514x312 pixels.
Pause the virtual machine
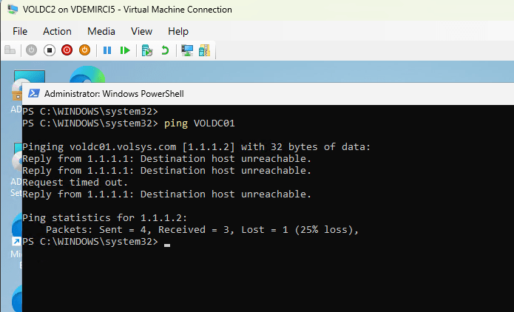click(x=107, y=50)
